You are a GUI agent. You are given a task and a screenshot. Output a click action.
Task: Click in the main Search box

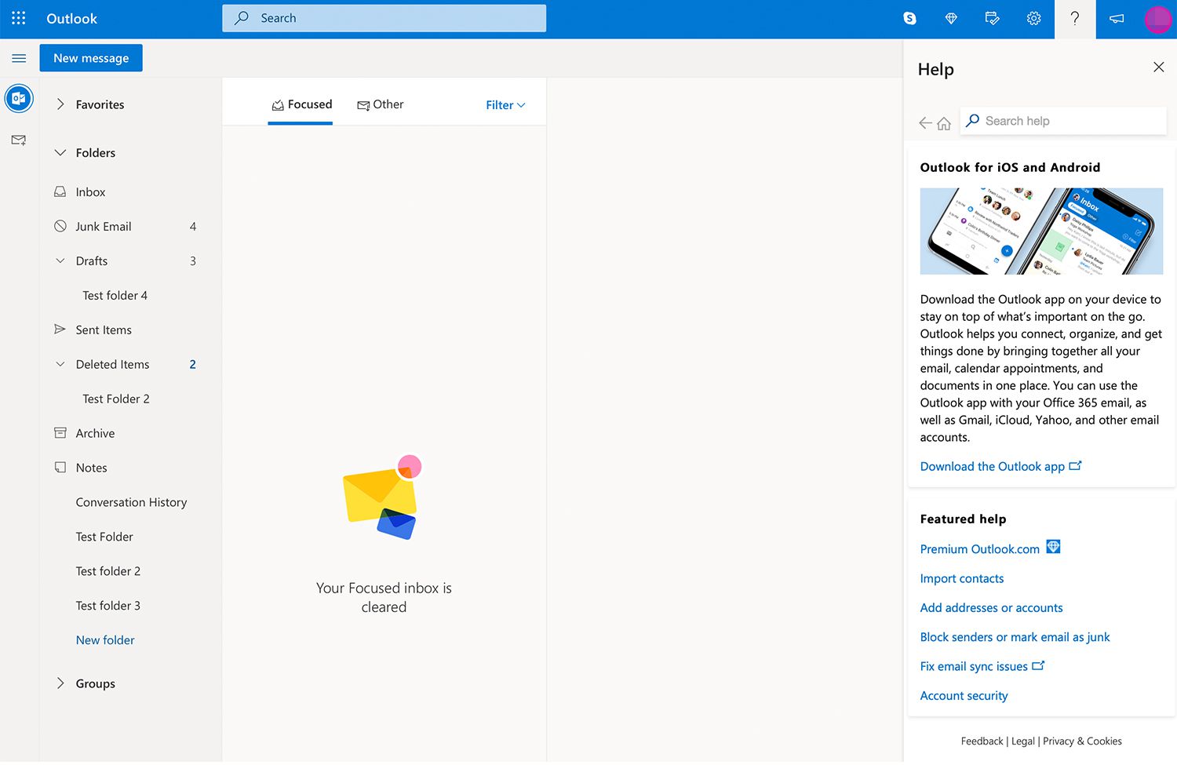(384, 18)
